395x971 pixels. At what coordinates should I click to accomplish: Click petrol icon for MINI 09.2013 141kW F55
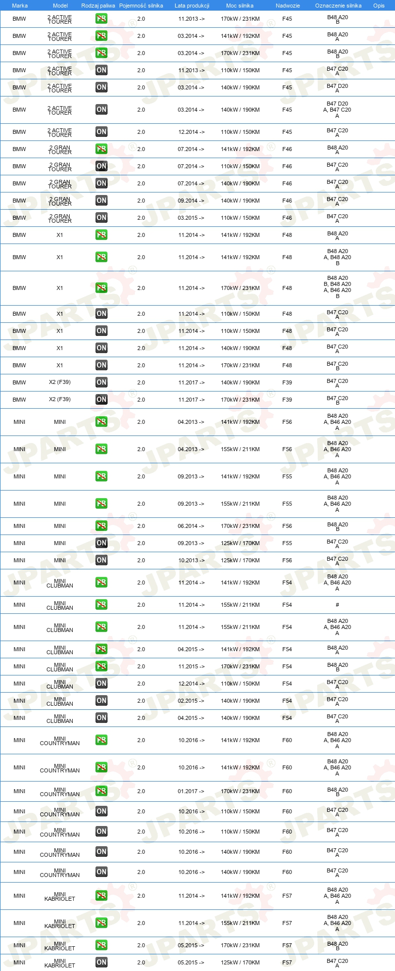102,476
